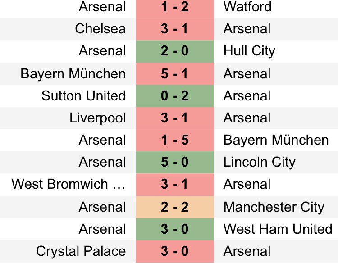
Task: Open the orange 2 - 2 draw score
Action: click(174, 207)
